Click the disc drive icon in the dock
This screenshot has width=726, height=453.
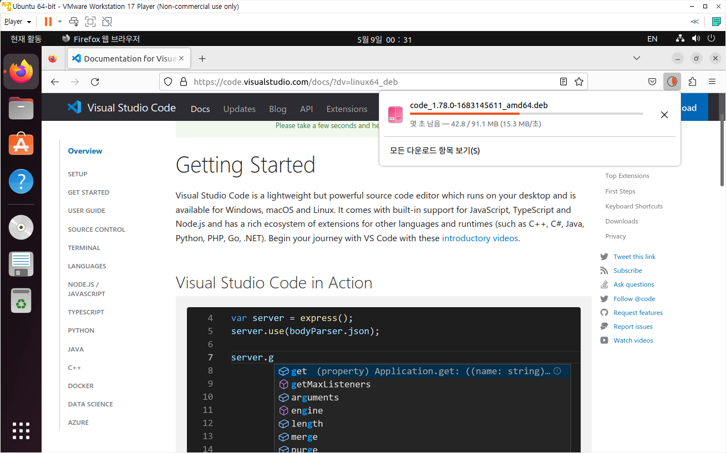(21, 227)
